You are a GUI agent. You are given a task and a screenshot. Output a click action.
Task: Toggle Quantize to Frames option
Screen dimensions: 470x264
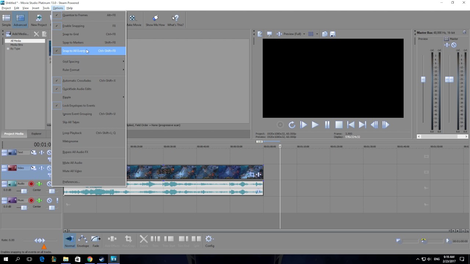[89, 15]
